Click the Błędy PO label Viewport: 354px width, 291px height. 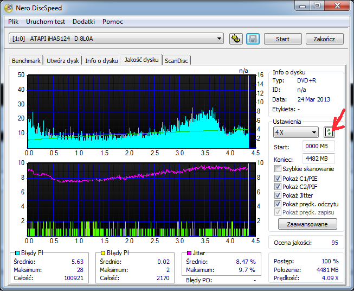(x=199, y=280)
